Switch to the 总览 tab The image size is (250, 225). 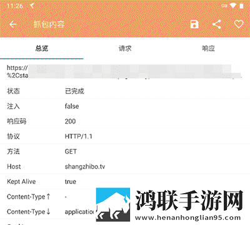tap(42, 48)
